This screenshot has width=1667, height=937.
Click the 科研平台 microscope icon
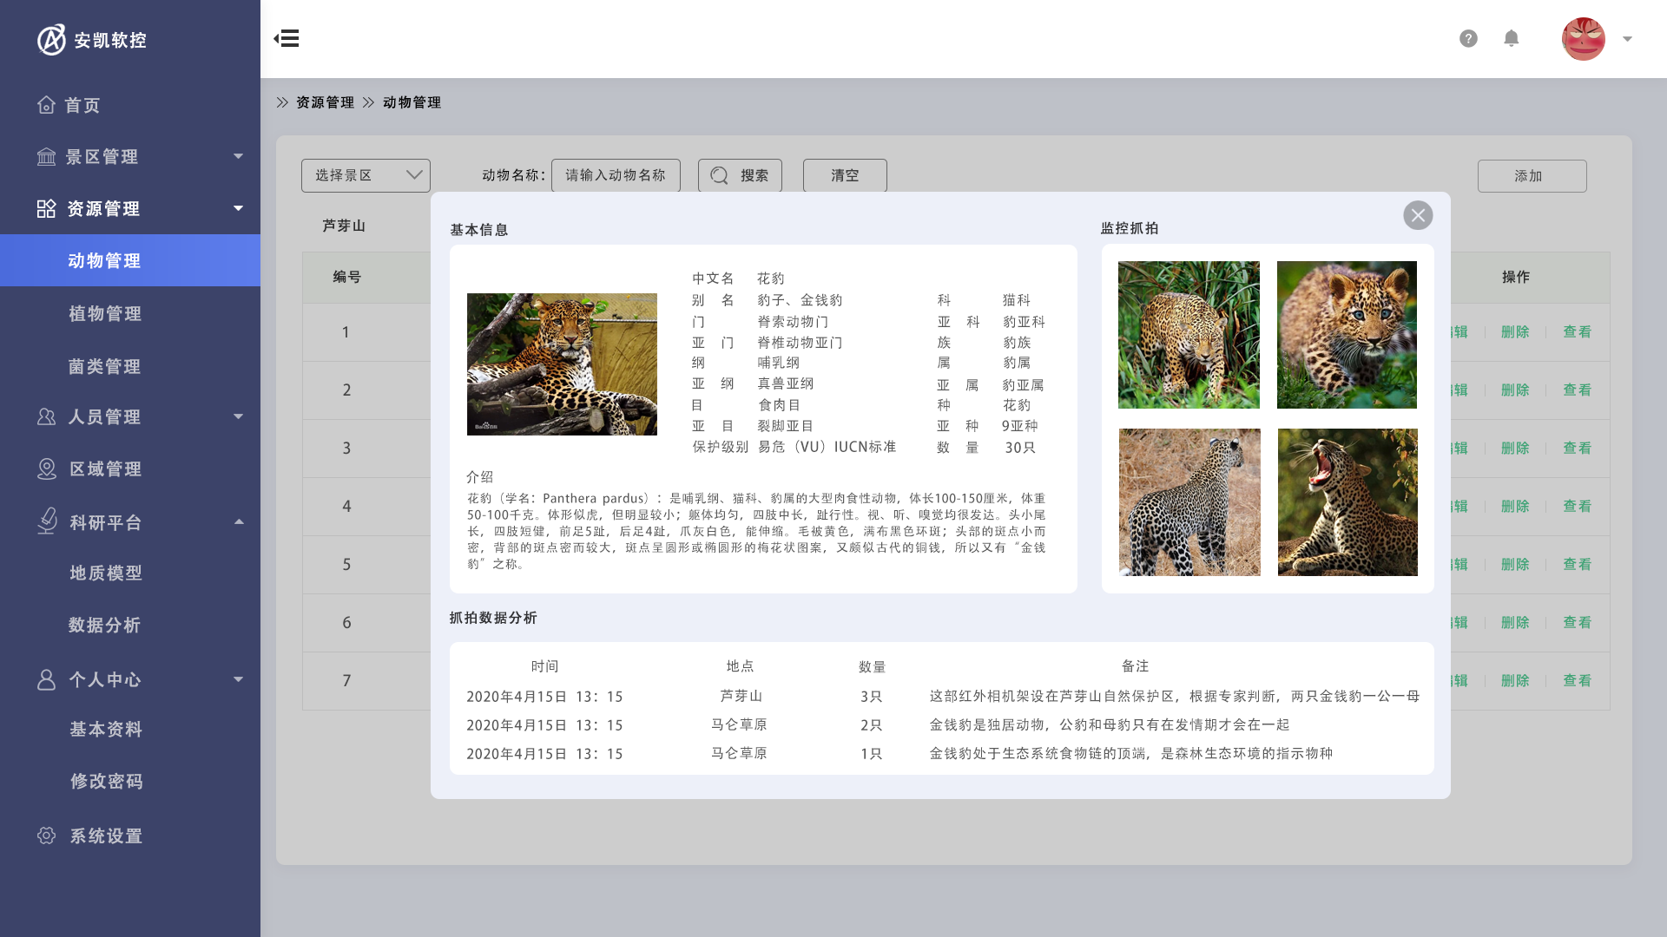47,521
